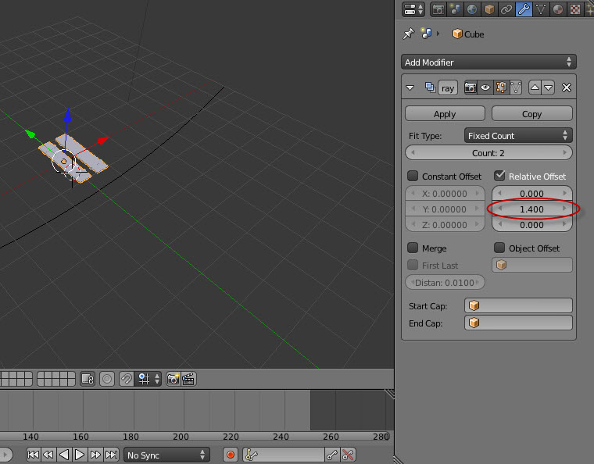Switch to the Scene properties tab
594x464 pixels.
click(x=455, y=9)
